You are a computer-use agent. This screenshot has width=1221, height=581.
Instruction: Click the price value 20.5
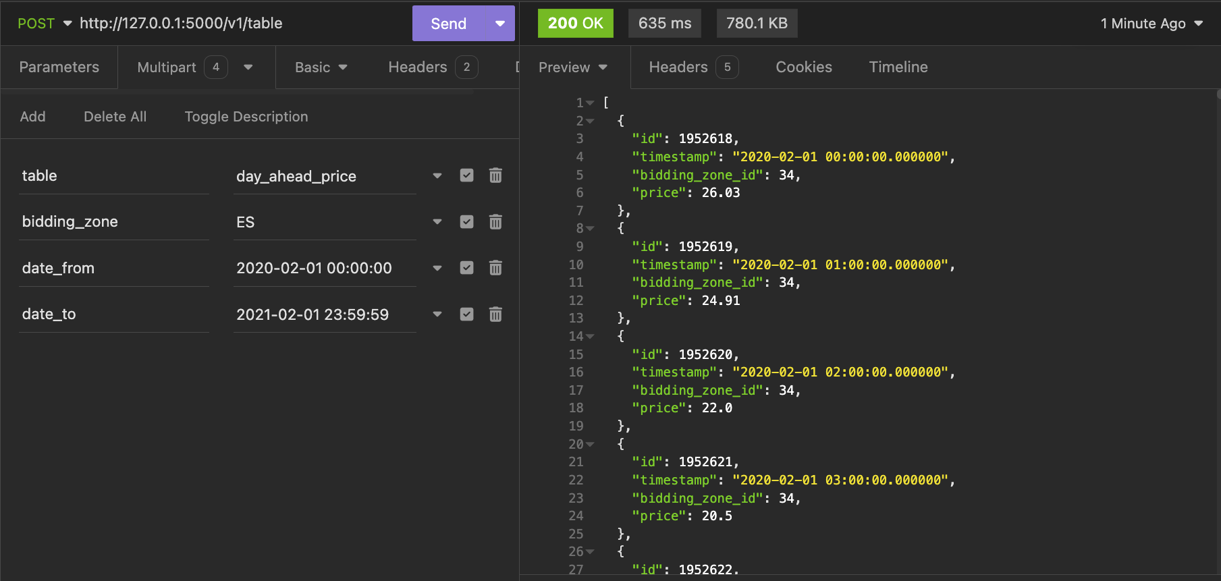point(717,516)
